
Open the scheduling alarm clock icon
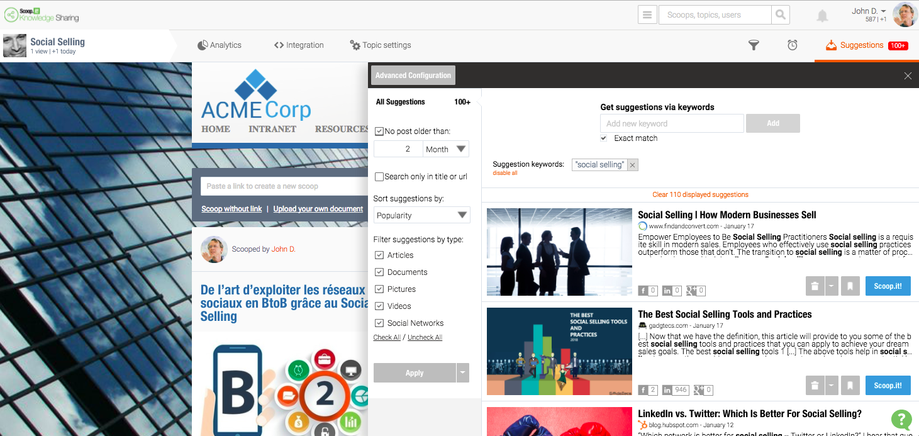coord(793,45)
